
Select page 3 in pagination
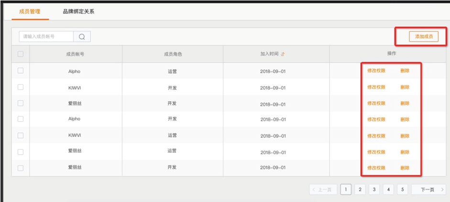pyautogui.click(x=374, y=190)
